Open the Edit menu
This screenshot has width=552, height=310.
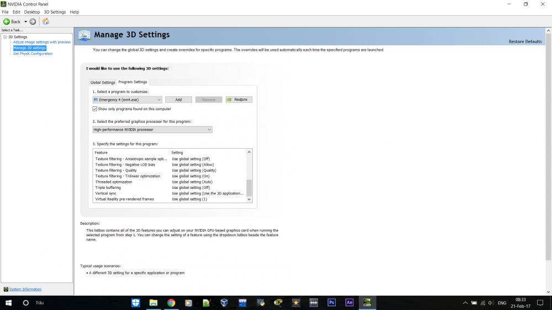16,12
